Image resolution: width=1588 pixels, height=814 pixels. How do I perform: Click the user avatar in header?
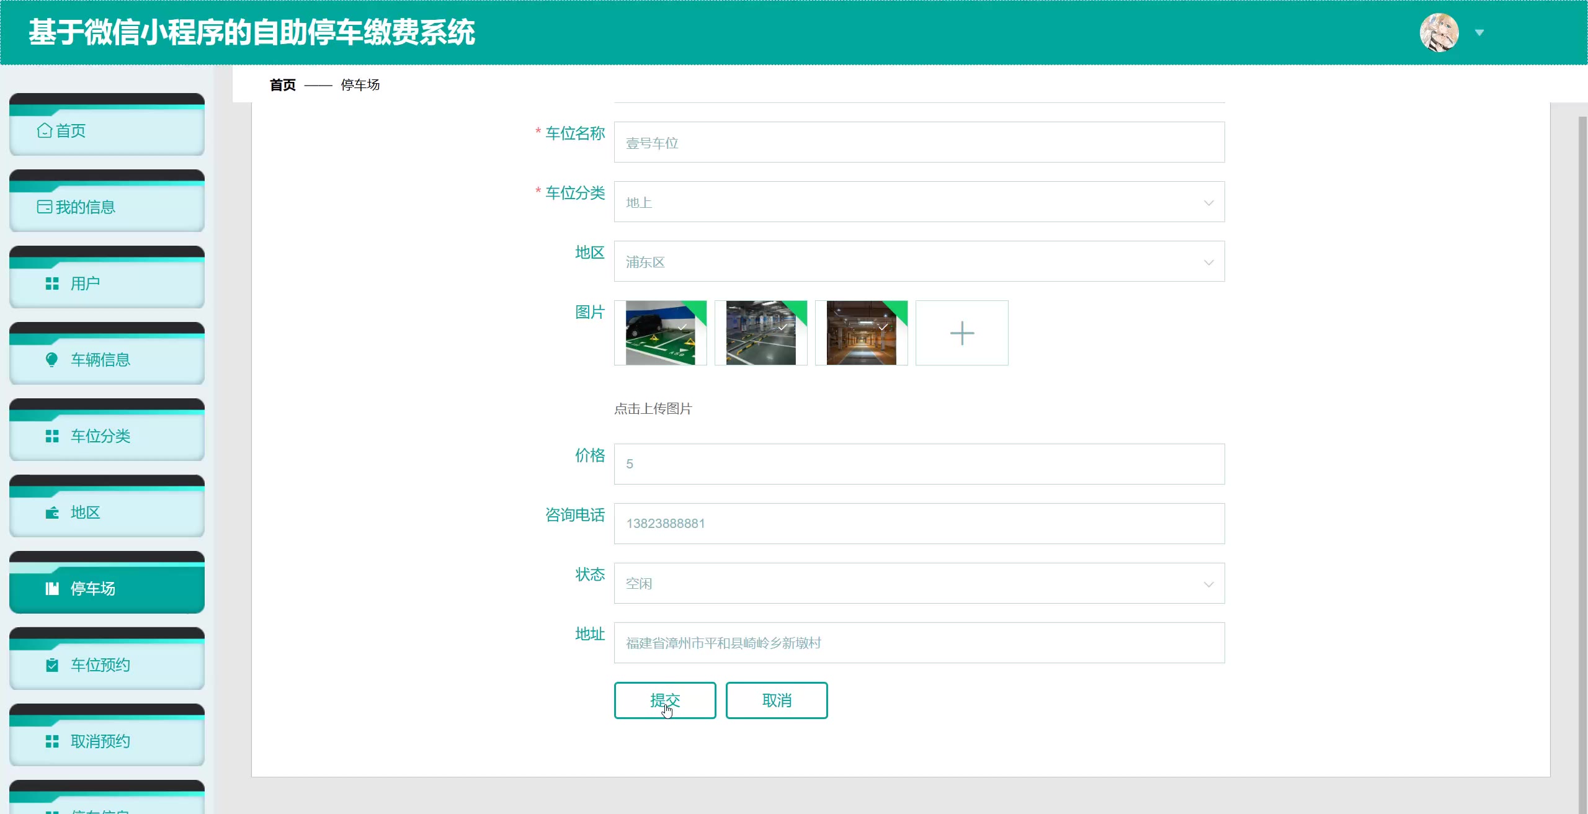point(1439,32)
